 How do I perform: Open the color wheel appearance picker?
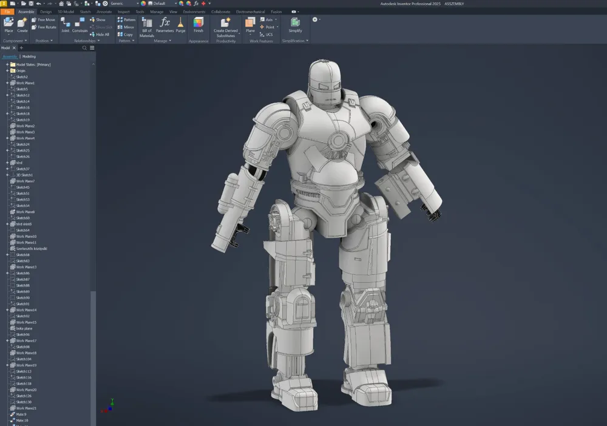(143, 4)
